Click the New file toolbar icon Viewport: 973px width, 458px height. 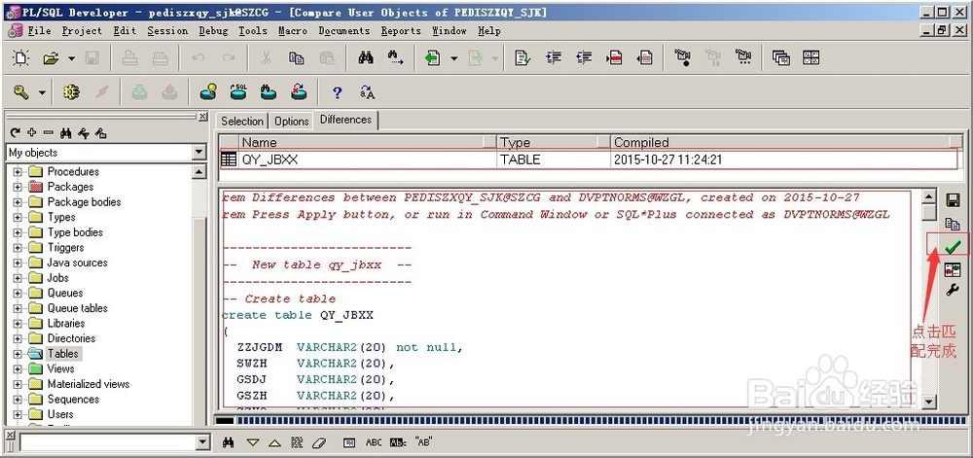point(21,58)
